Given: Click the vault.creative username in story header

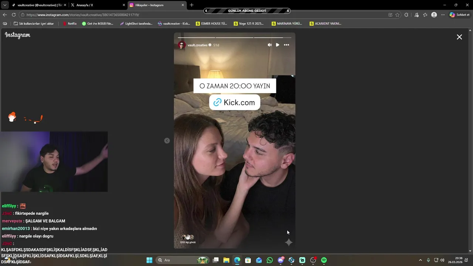Looking at the screenshot, I should coord(197,45).
